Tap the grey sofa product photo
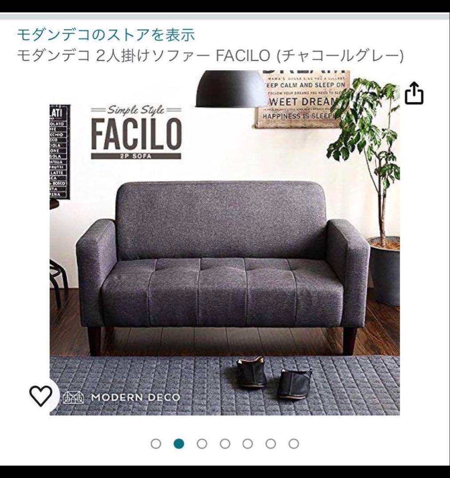450x478 pixels. pos(223,268)
